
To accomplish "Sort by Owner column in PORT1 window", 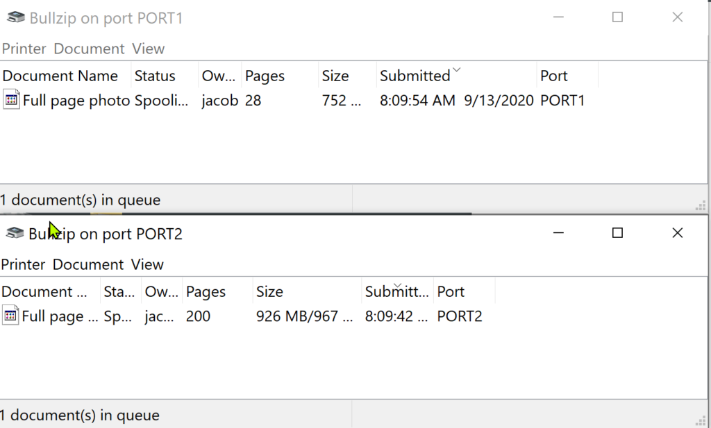I will (x=220, y=76).
